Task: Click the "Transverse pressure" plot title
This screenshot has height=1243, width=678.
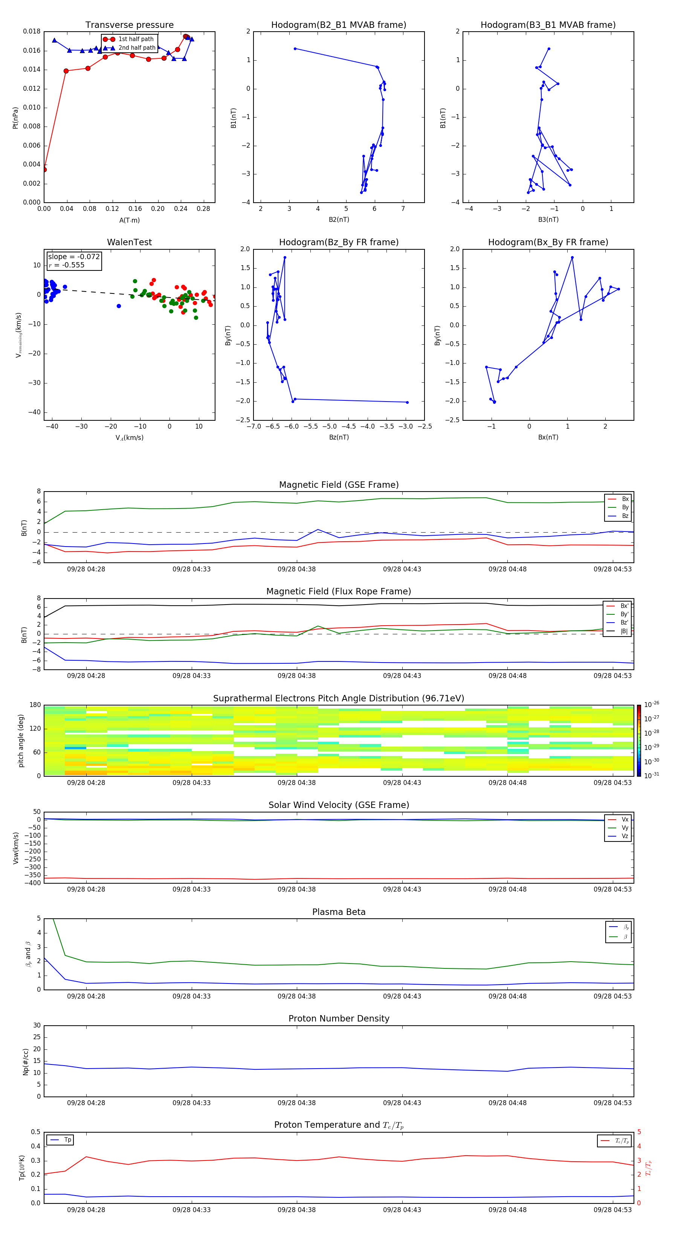Action: (129, 25)
